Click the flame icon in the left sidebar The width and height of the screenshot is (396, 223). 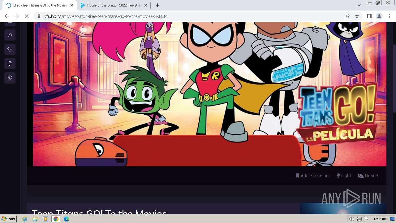coord(10,35)
